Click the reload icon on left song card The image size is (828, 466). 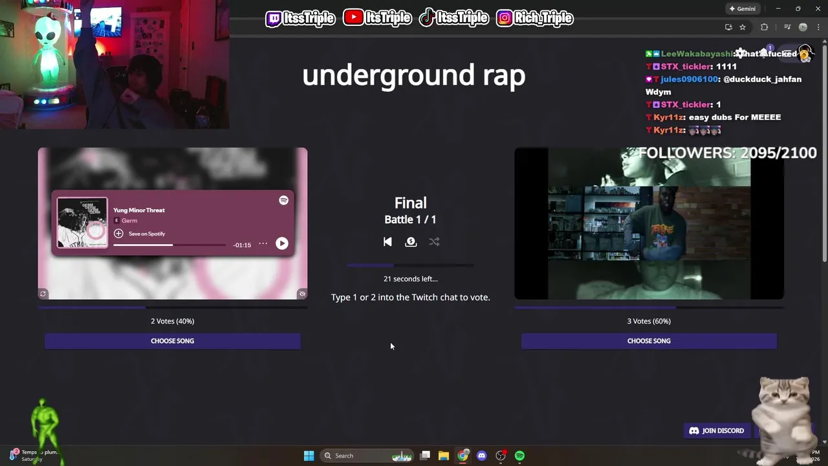coord(43,294)
